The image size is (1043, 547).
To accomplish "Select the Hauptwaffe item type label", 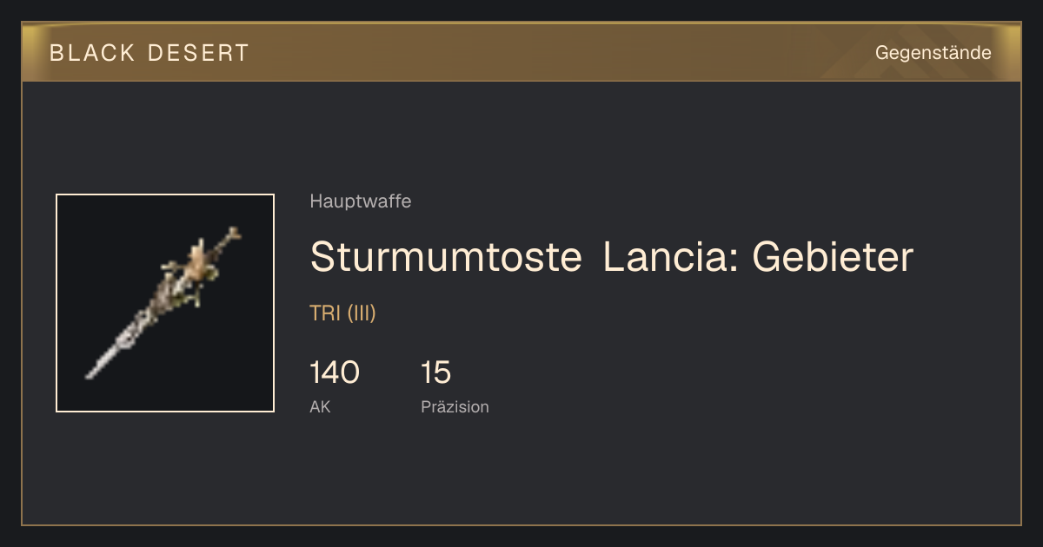I will [x=361, y=201].
